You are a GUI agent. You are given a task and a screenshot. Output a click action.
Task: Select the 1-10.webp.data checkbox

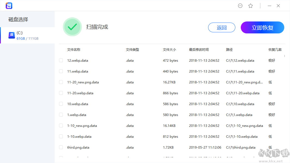pos(61,136)
